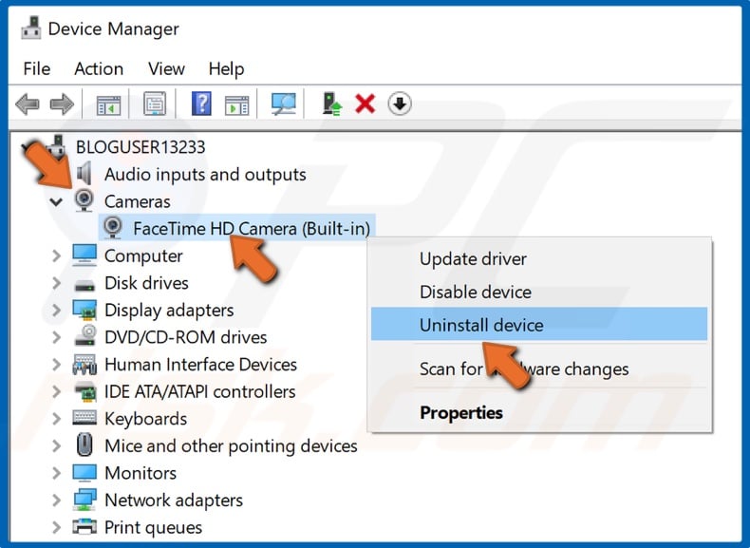Open the File menu
Image resolution: width=750 pixels, height=548 pixels.
(36, 68)
